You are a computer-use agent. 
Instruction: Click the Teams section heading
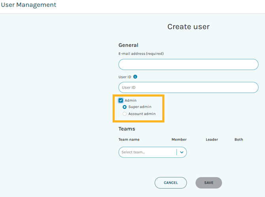tap(127, 129)
